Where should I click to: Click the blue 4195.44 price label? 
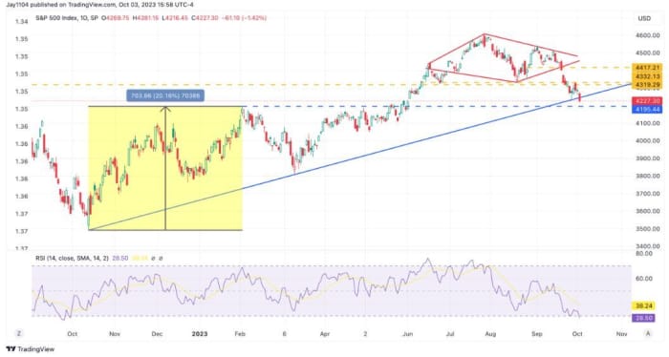(647, 110)
